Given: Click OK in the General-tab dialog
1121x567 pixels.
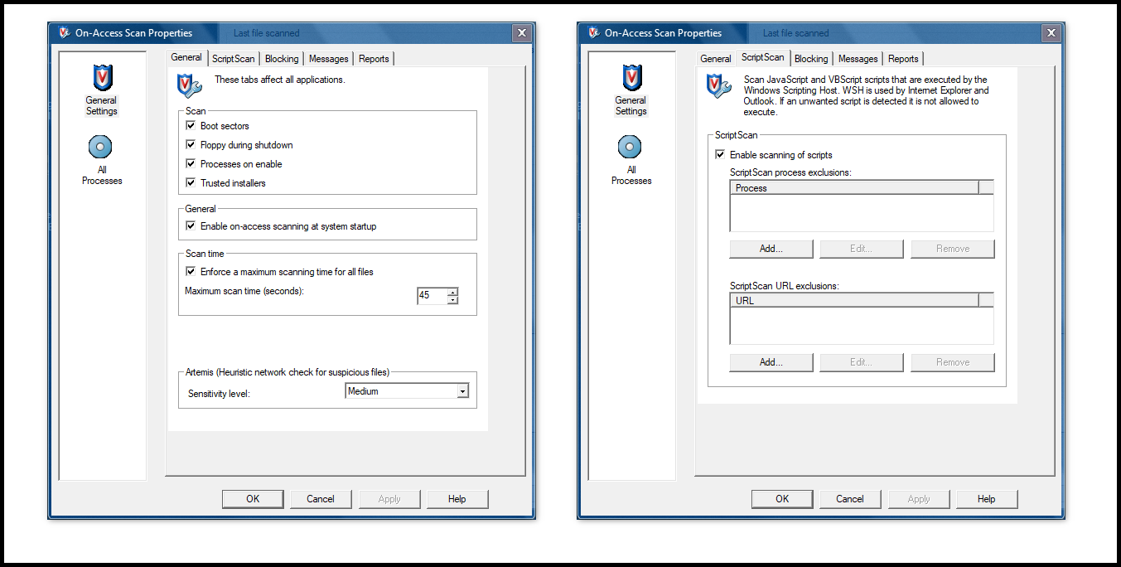Looking at the screenshot, I should point(253,499).
